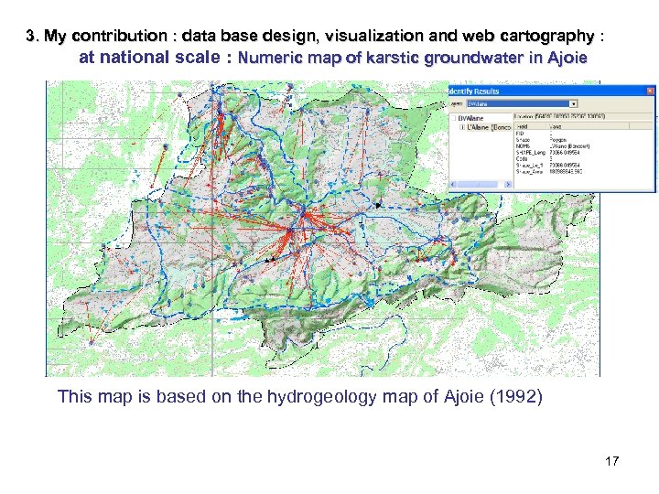Screen dimensions: 659x494
Task: Select the BVAlaine tree entry
Action: (x=470, y=118)
